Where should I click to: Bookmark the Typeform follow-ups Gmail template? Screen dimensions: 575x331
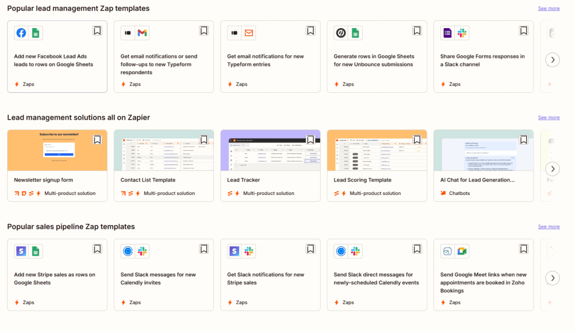204,30
